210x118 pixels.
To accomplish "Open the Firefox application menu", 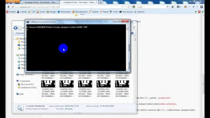I will (13, 1).
